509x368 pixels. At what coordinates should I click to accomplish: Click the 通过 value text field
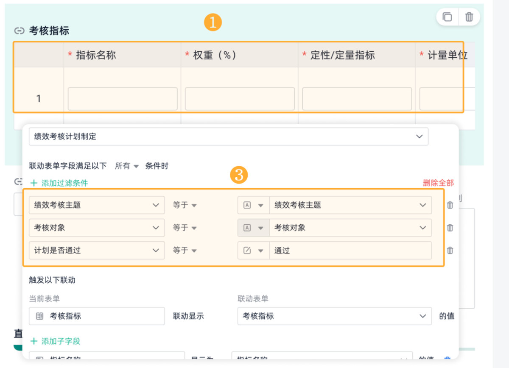coord(350,251)
